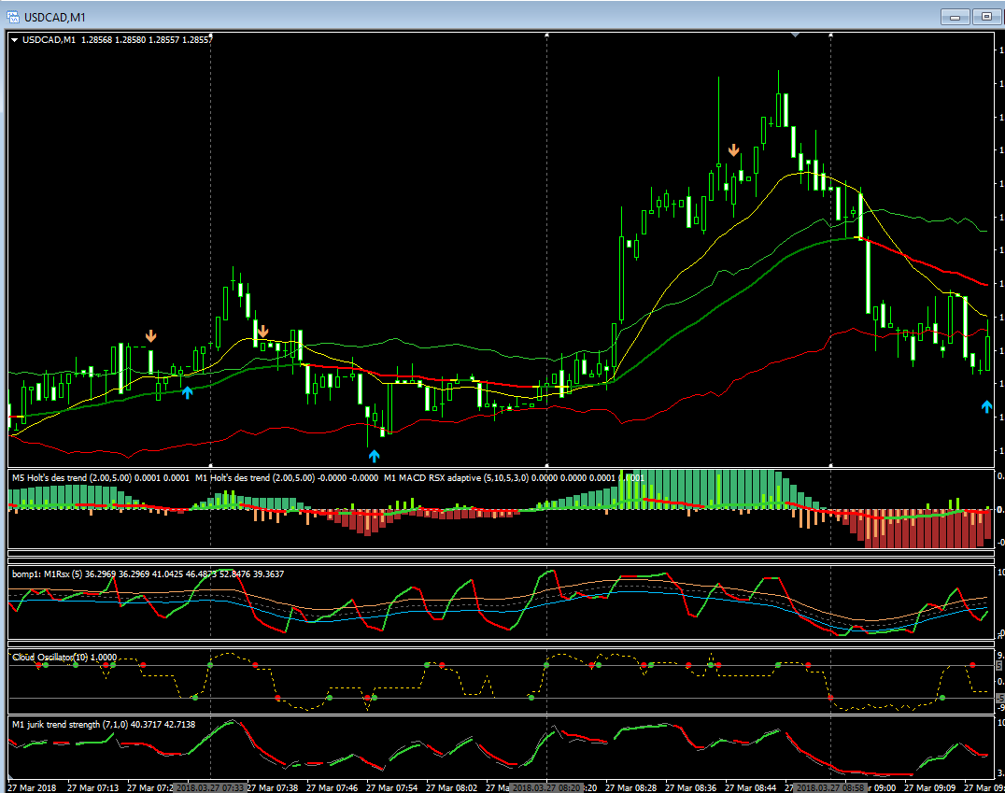Minimize the USDCAD,M1 chart window
1005x793 pixels.
955,17
